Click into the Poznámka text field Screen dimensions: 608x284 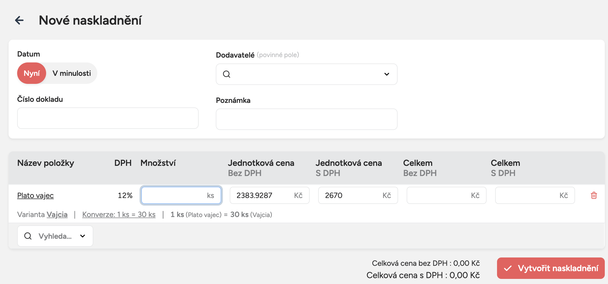point(306,119)
